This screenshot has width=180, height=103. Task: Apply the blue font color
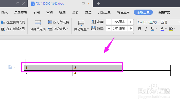tap(162, 29)
